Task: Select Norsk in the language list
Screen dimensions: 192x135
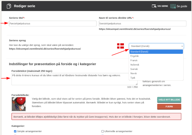Action: [156, 73]
